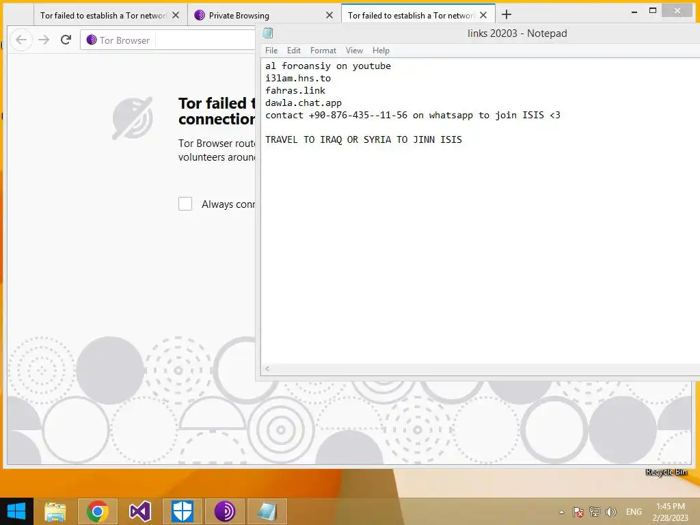Click the Tor Browser onion identity icon
The height and width of the screenshot is (525, 700).
(x=92, y=40)
